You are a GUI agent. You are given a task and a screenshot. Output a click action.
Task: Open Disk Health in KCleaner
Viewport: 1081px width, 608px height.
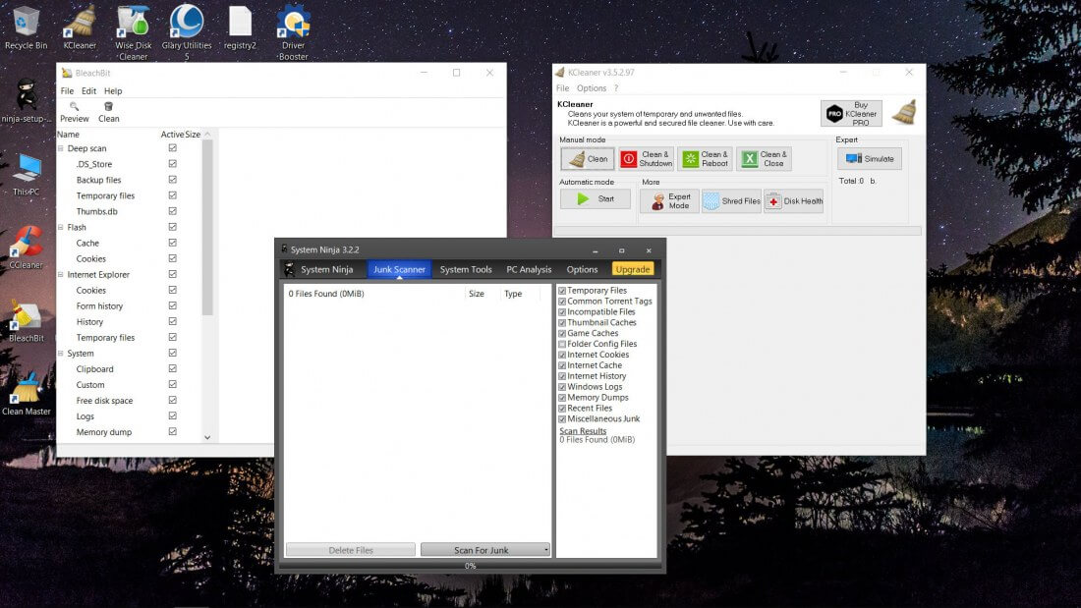[x=794, y=201]
